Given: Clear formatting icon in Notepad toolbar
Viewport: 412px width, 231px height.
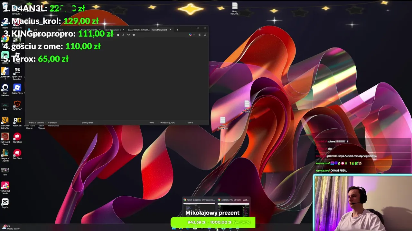Looking at the screenshot, I should click(134, 35).
